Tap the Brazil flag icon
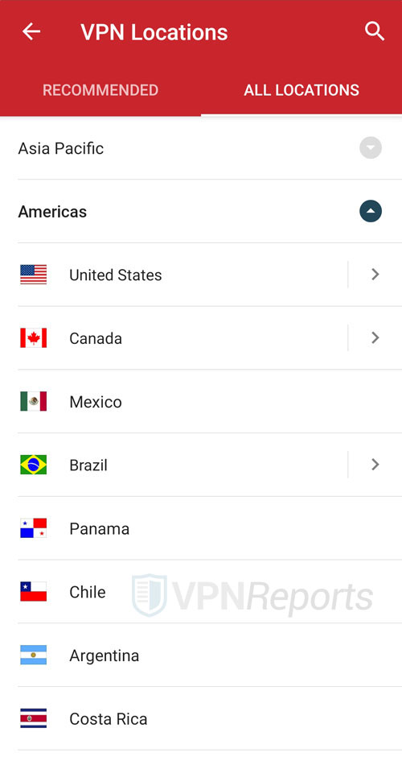The width and height of the screenshot is (402, 757). pyautogui.click(x=33, y=465)
